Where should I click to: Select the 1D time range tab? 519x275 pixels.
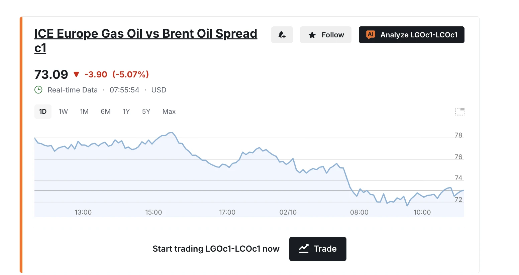tap(43, 111)
